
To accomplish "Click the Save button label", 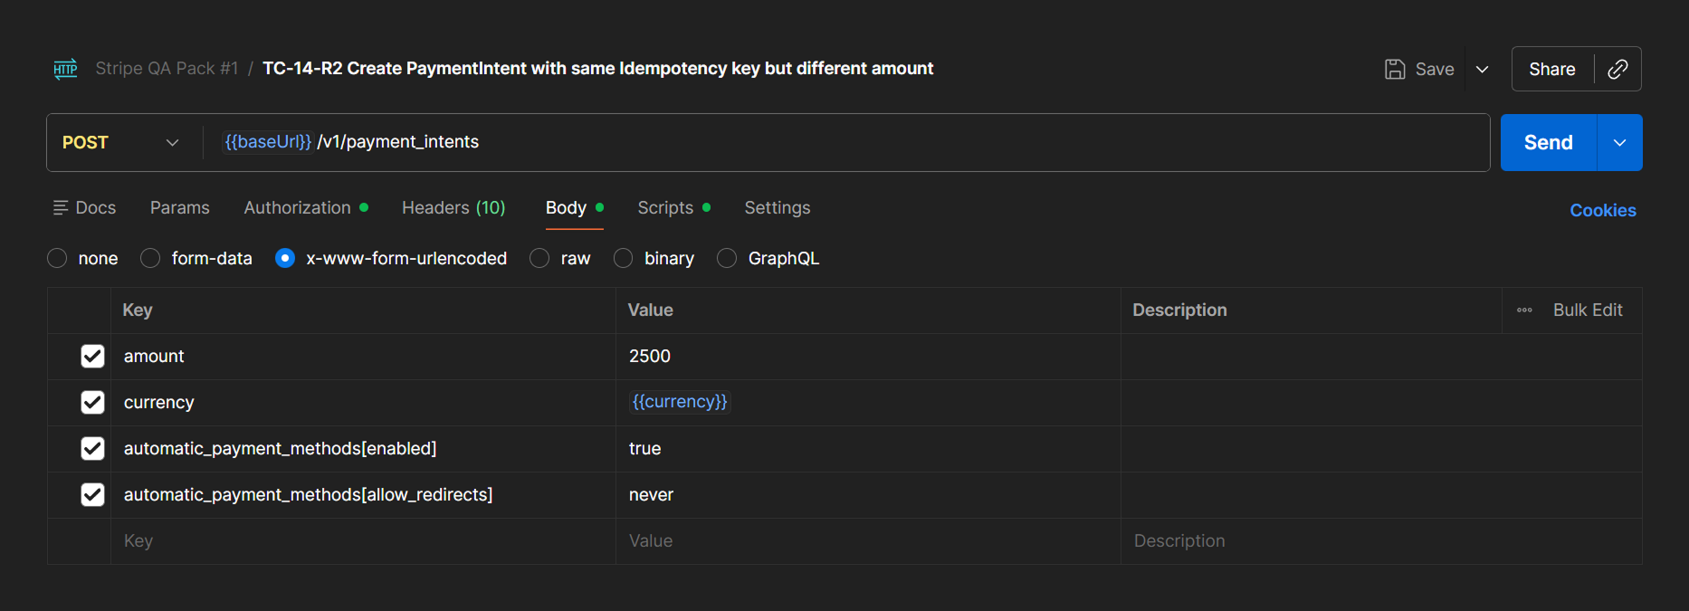I will [x=1435, y=69].
